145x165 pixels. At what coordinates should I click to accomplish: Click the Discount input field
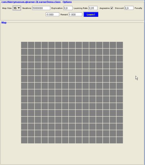129,8
